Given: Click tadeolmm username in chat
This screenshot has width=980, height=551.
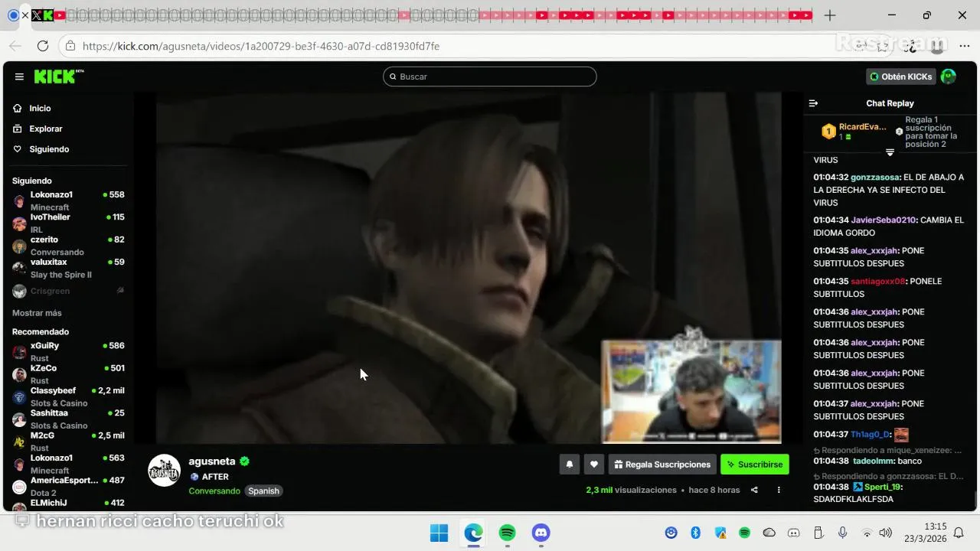Looking at the screenshot, I should click(x=871, y=461).
